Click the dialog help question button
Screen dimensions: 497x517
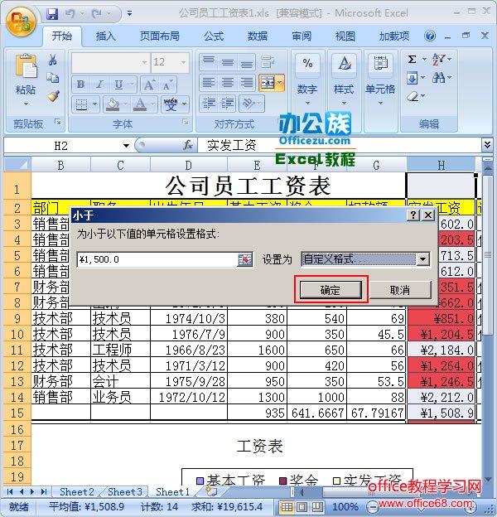click(x=413, y=215)
